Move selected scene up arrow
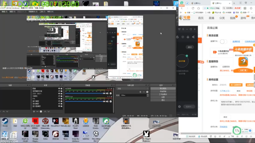Screen dimensions: 255x143 [4, 112]
